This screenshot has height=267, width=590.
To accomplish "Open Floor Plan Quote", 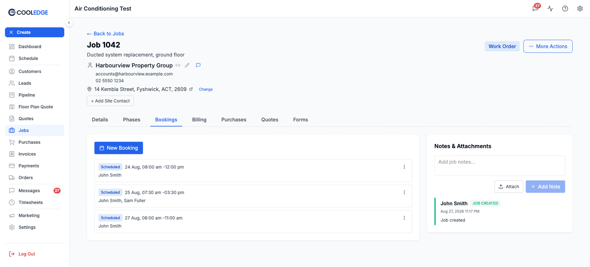I will click(35, 107).
